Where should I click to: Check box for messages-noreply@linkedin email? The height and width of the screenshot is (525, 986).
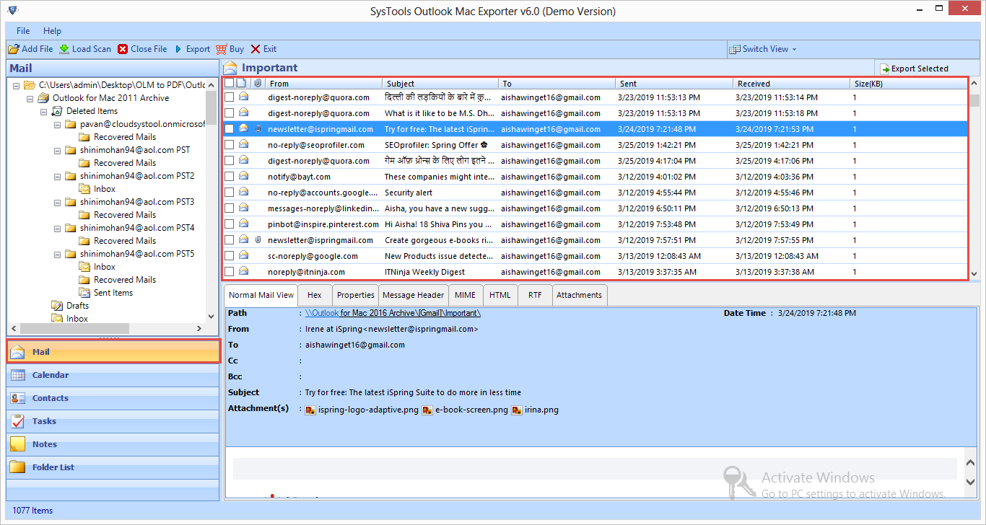pos(229,208)
